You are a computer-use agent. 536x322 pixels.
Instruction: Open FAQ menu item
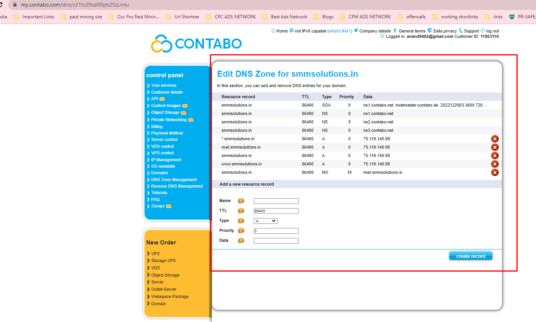pyautogui.click(x=155, y=199)
